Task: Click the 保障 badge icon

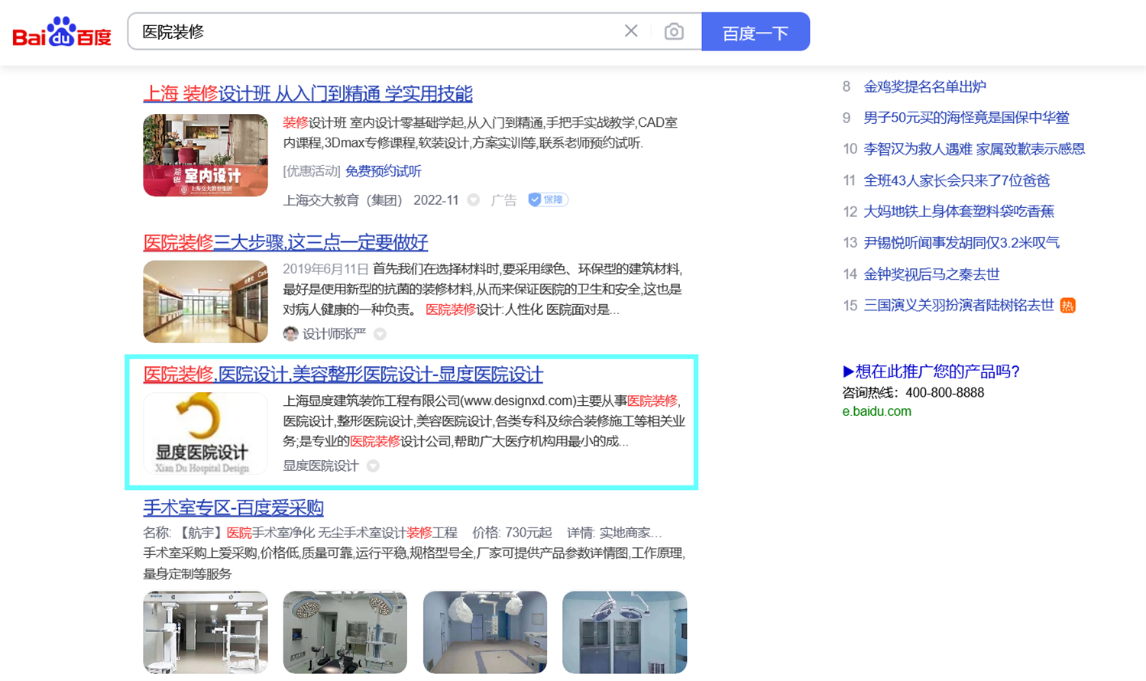Action: click(548, 199)
